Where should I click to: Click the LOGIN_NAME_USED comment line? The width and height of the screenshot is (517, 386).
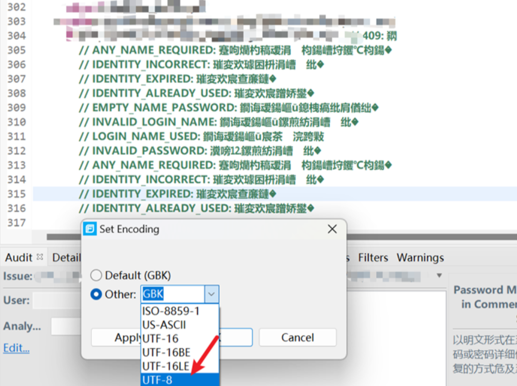click(x=201, y=136)
